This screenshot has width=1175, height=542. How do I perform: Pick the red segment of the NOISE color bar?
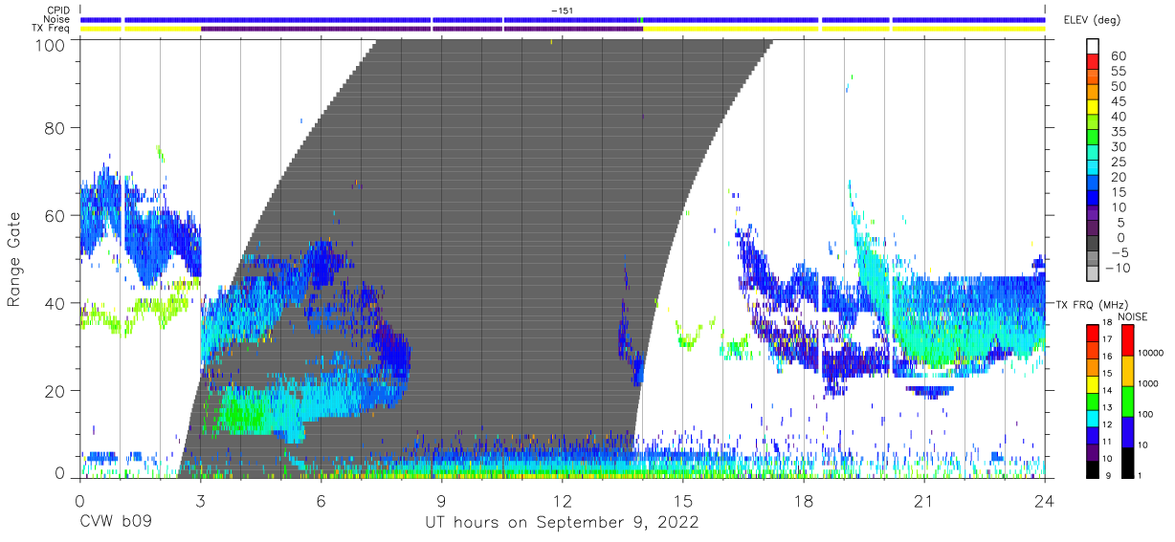(x=1130, y=340)
